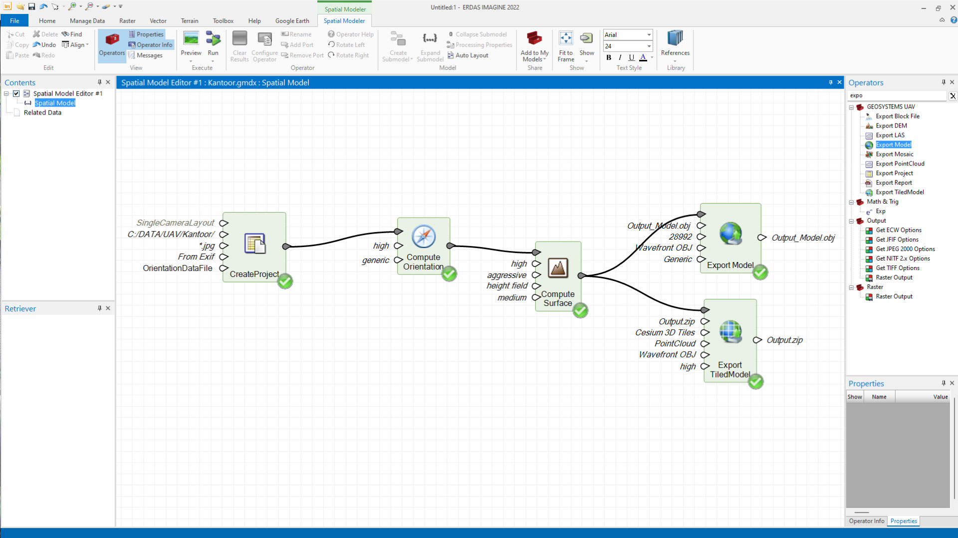
Task: Click Expand Submodel icon
Action: [x=430, y=46]
